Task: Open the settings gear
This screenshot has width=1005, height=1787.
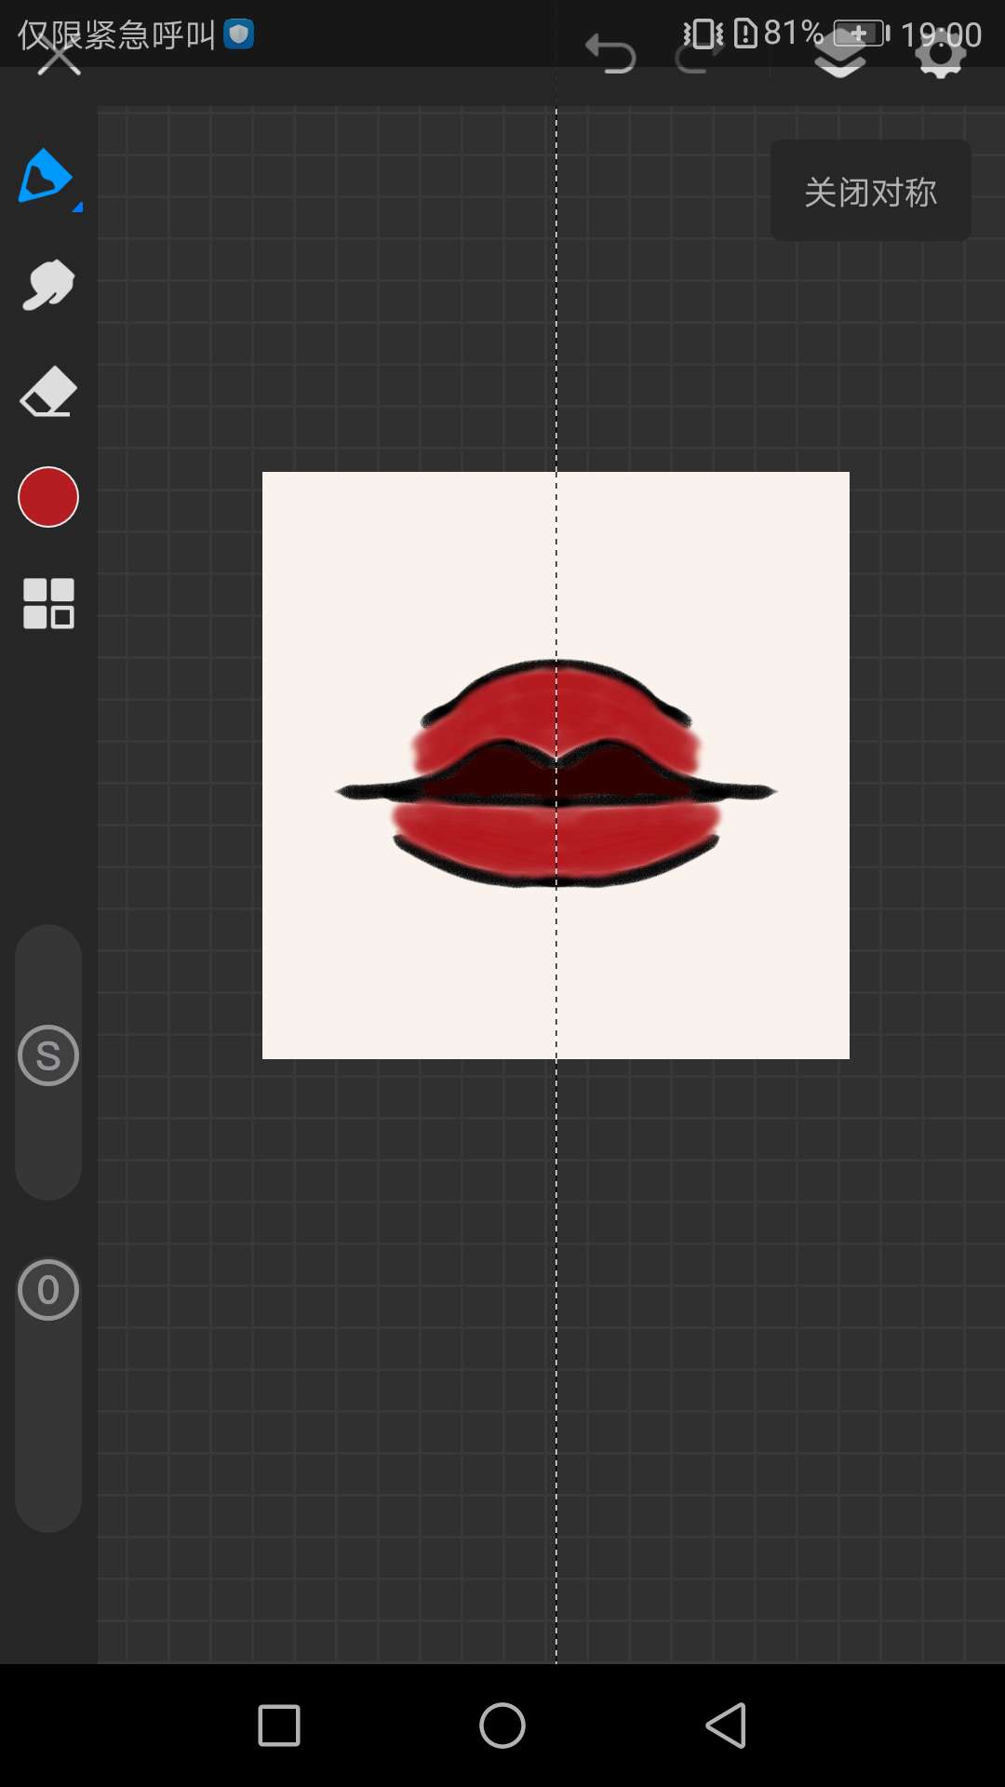Action: tap(941, 56)
